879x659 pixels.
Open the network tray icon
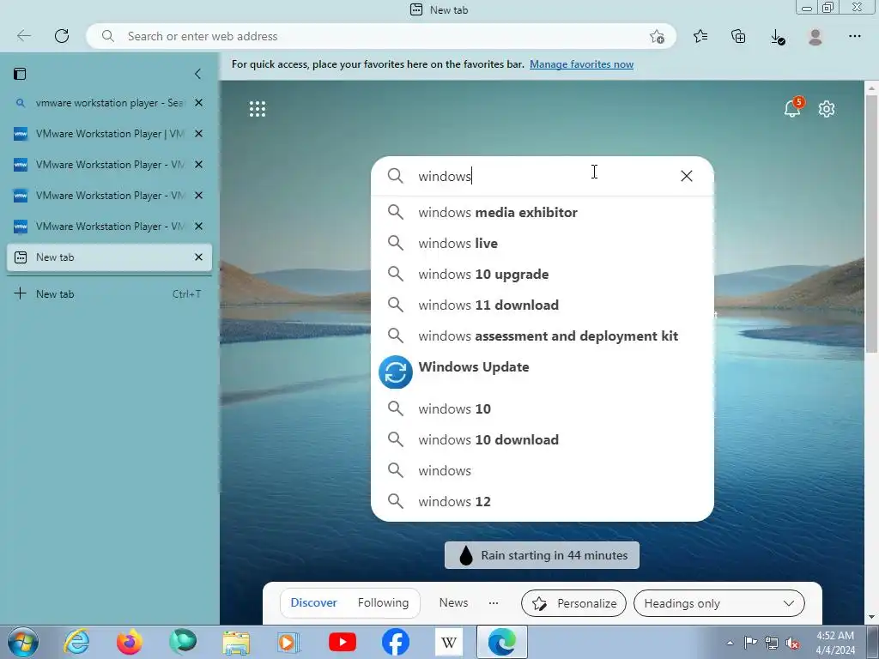(772, 643)
